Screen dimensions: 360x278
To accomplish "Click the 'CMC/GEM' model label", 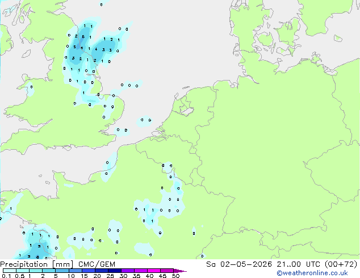I will pos(97,264).
